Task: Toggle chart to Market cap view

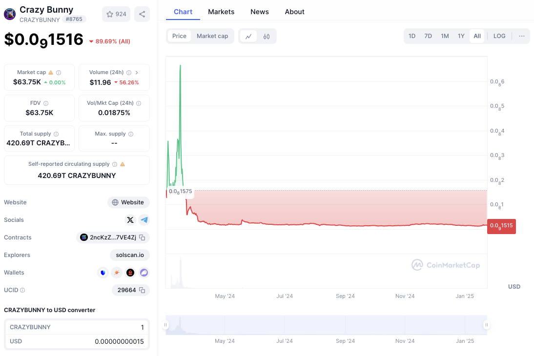Action: click(x=212, y=36)
